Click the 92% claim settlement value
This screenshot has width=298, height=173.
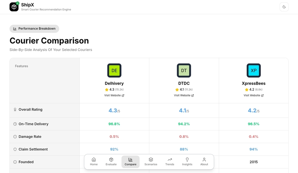[114, 149]
